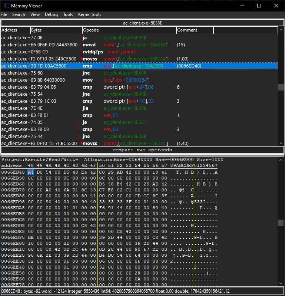Open the File menu
285x296 pixels.
tap(4, 14)
